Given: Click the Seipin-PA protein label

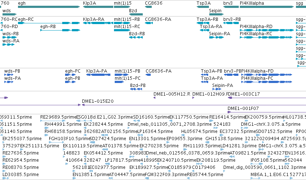Looking at the screenshot, I should click(x=223, y=86).
